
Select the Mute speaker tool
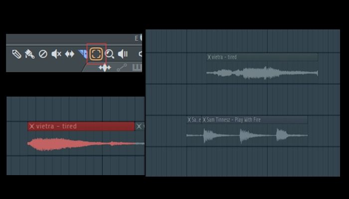[56, 54]
